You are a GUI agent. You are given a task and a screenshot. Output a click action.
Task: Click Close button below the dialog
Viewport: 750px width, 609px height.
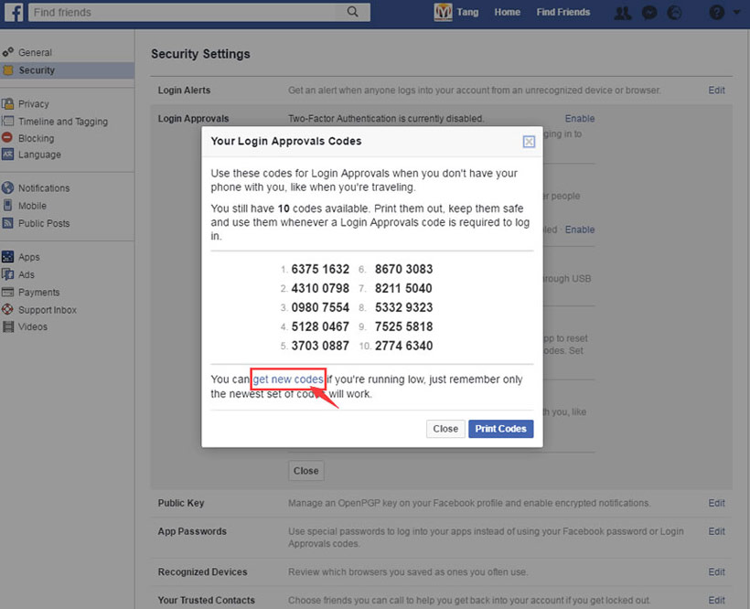pos(306,471)
